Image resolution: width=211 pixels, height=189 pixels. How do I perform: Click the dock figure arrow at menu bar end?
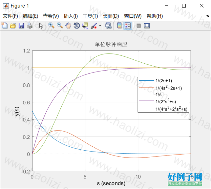[x=208, y=16]
